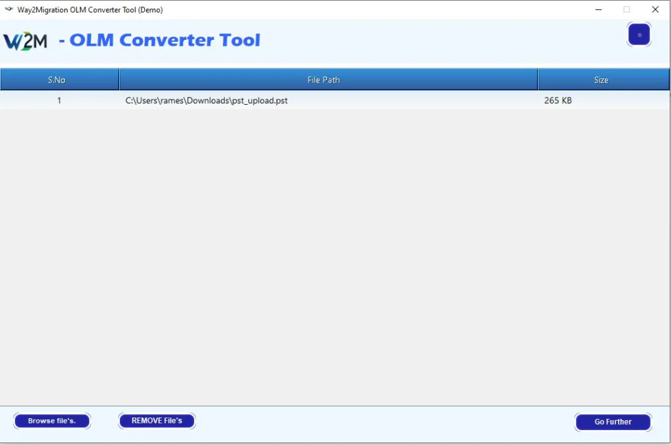This screenshot has height=445, width=671.
Task: Select the 265 KB size cell
Action: click(558, 101)
